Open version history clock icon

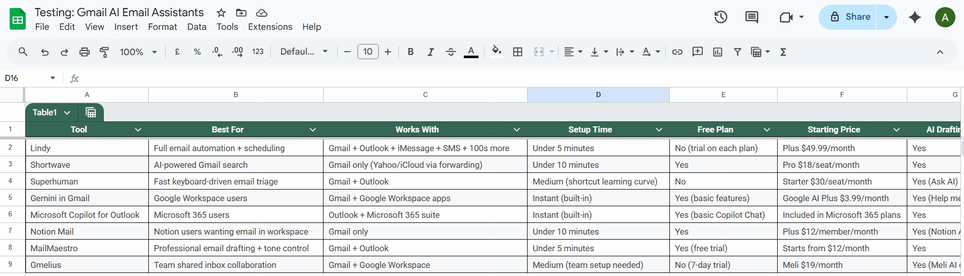(x=721, y=17)
